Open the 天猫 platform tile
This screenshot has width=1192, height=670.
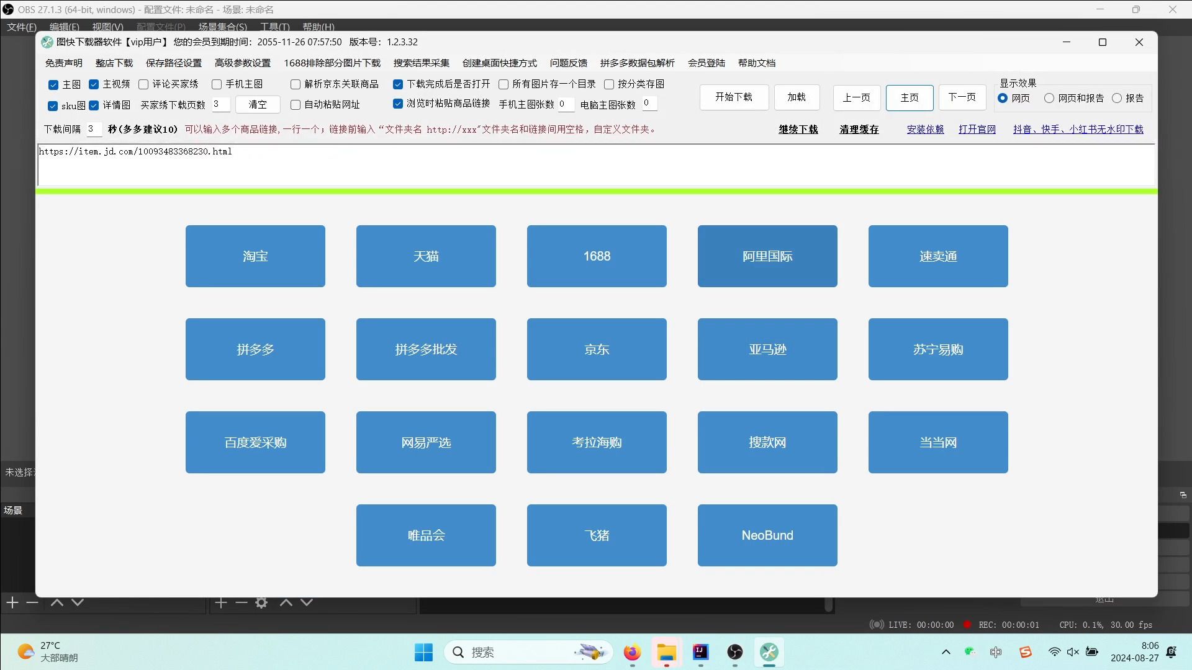[x=426, y=256]
